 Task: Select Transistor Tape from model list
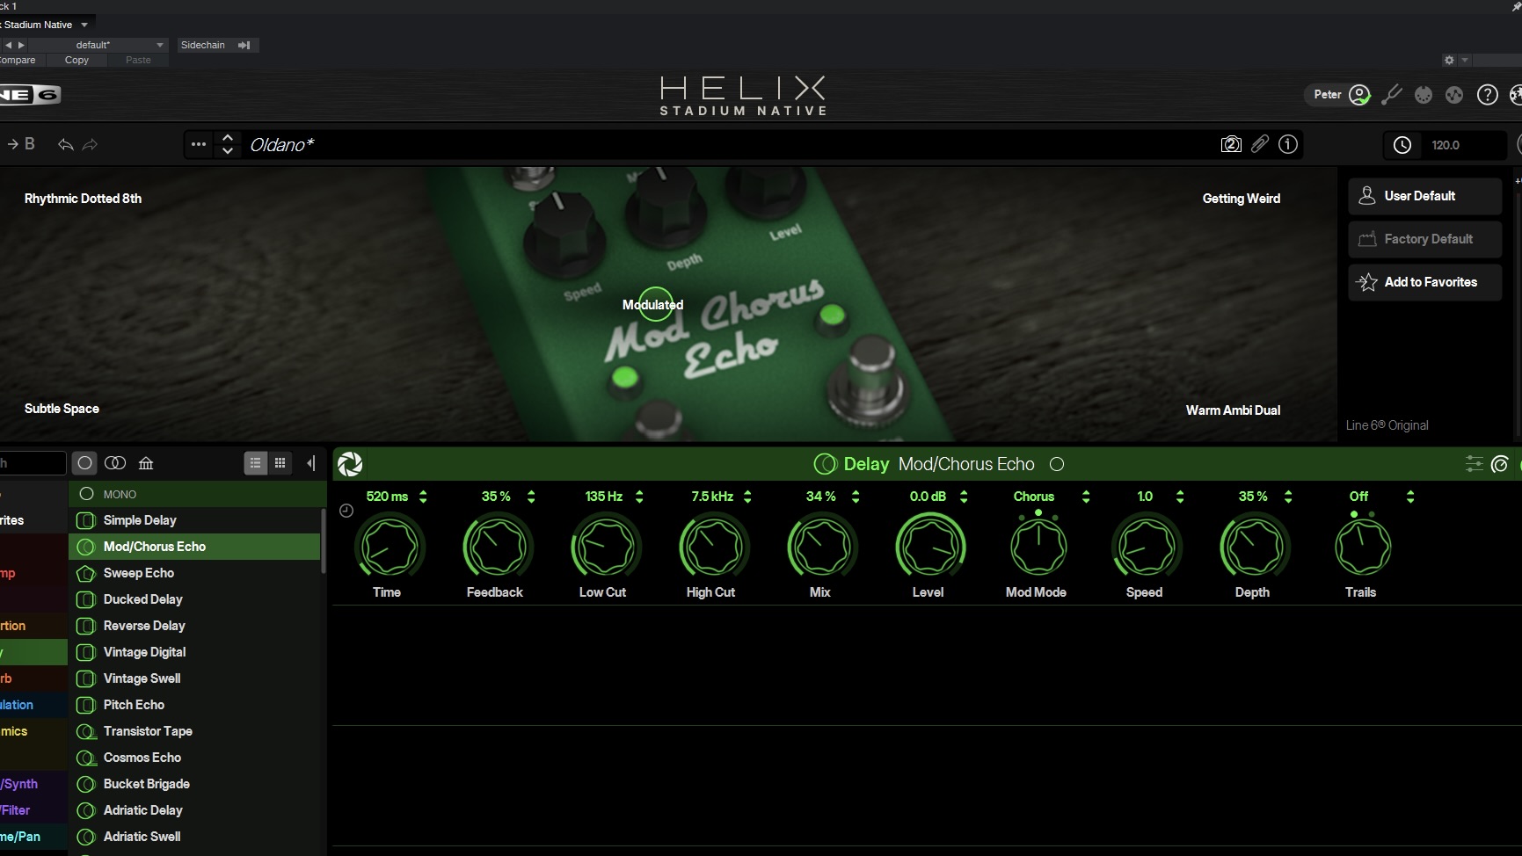(194, 731)
